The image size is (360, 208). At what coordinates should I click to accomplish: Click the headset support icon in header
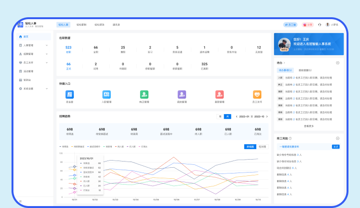click(x=320, y=24)
